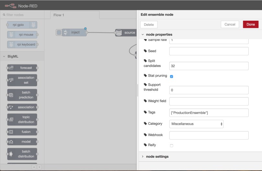Click the Sample rate input field
This screenshot has height=171, width=262.
[209, 41]
